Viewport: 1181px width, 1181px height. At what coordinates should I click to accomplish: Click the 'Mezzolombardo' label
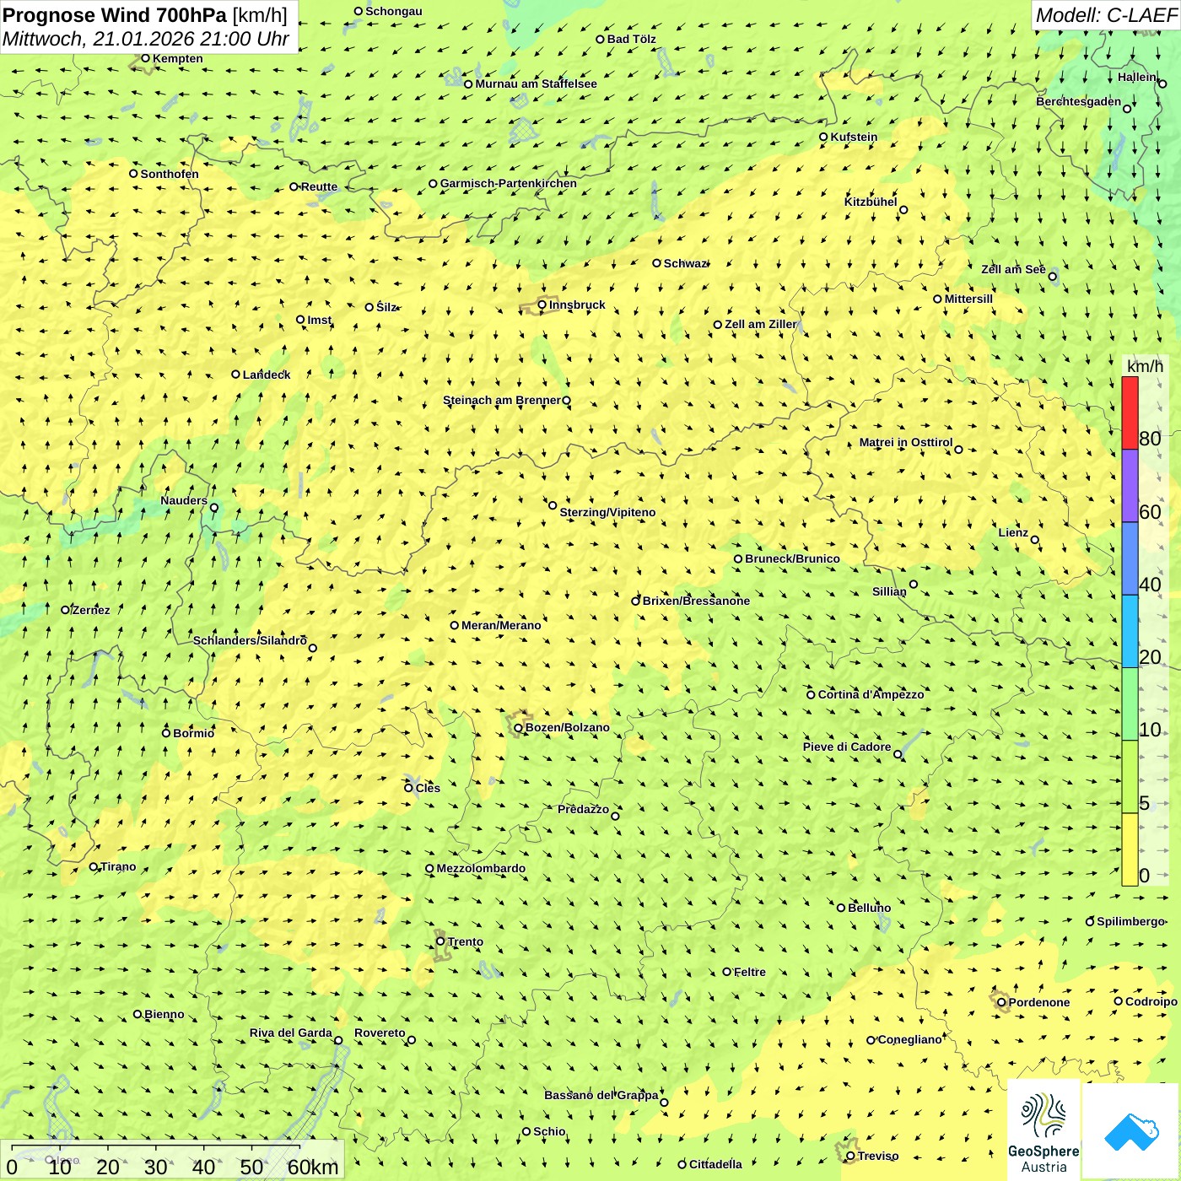click(x=481, y=868)
